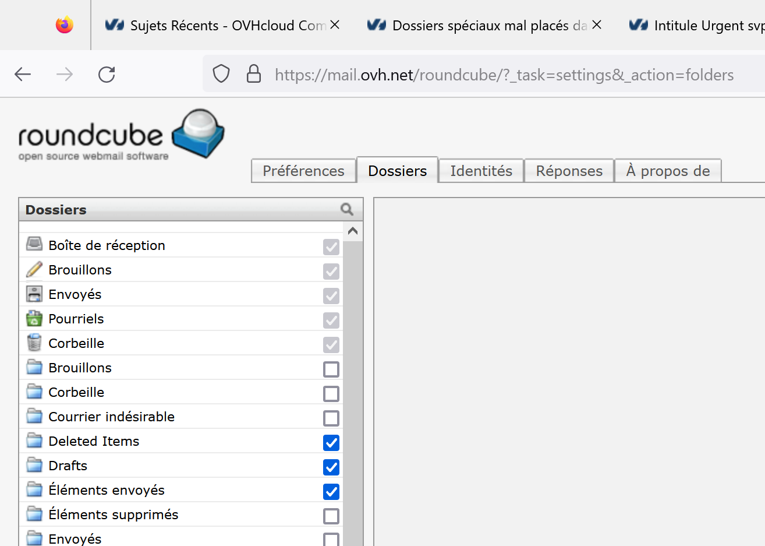Enable subscription for Courrier indésirable folder
765x546 pixels.
(x=331, y=418)
